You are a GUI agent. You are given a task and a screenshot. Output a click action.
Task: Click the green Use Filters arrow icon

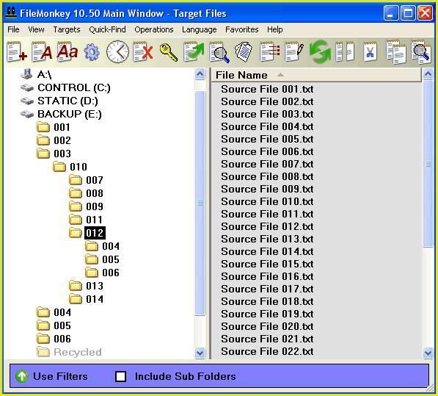(x=22, y=376)
